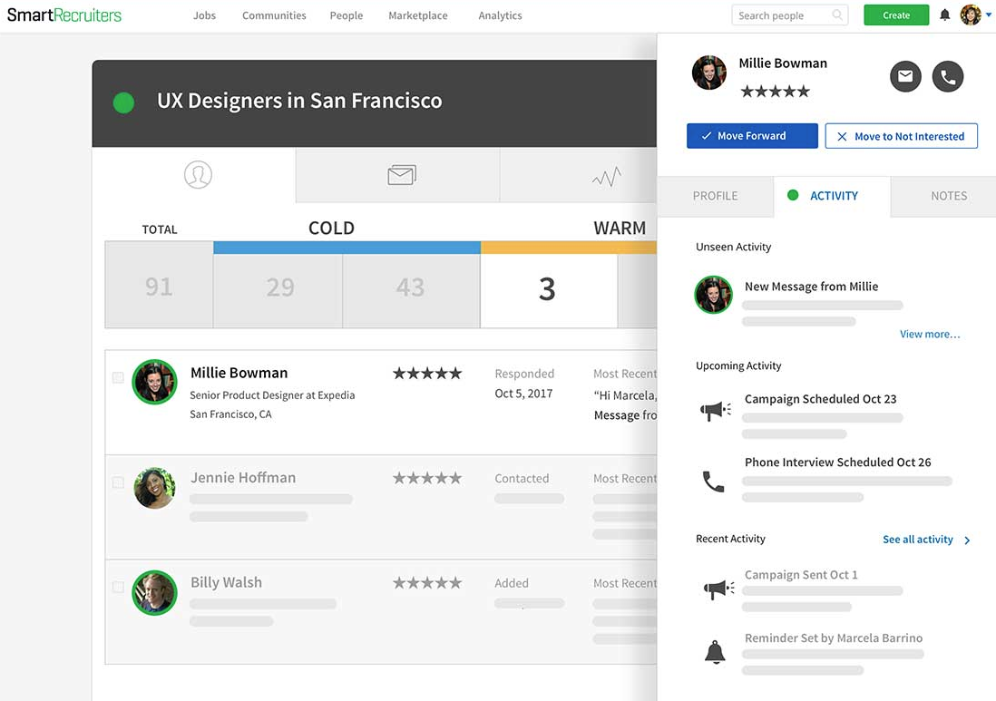Click the View more… link

930,334
